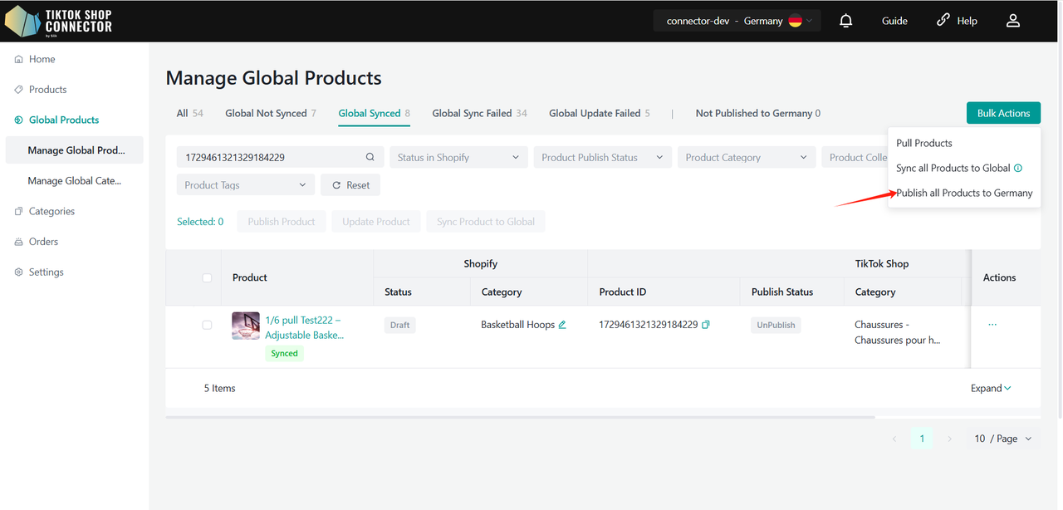This screenshot has height=510, width=1063.
Task: Select Publish all Products to Germany
Action: pos(964,193)
